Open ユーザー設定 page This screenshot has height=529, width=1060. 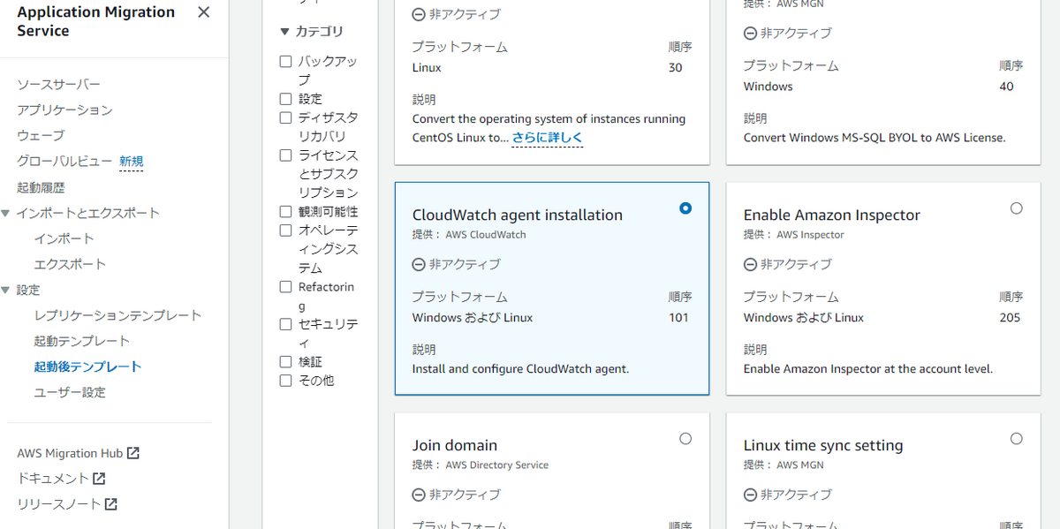click(x=70, y=392)
